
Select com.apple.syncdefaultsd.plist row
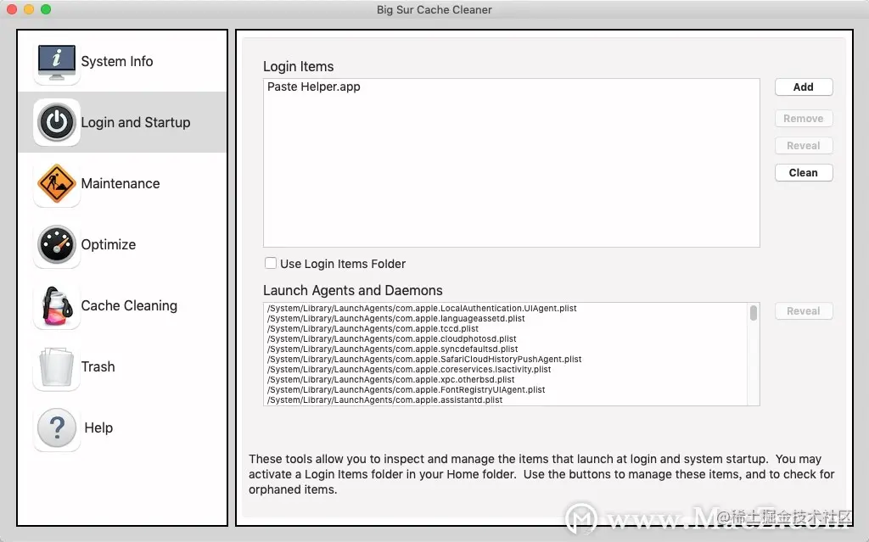point(506,349)
